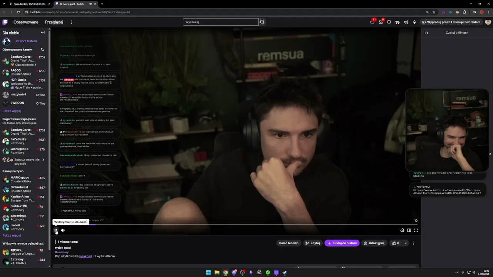This screenshot has height=277, width=493.
Task: Click Otwórz historie link
Action: pyautogui.click(x=27, y=41)
